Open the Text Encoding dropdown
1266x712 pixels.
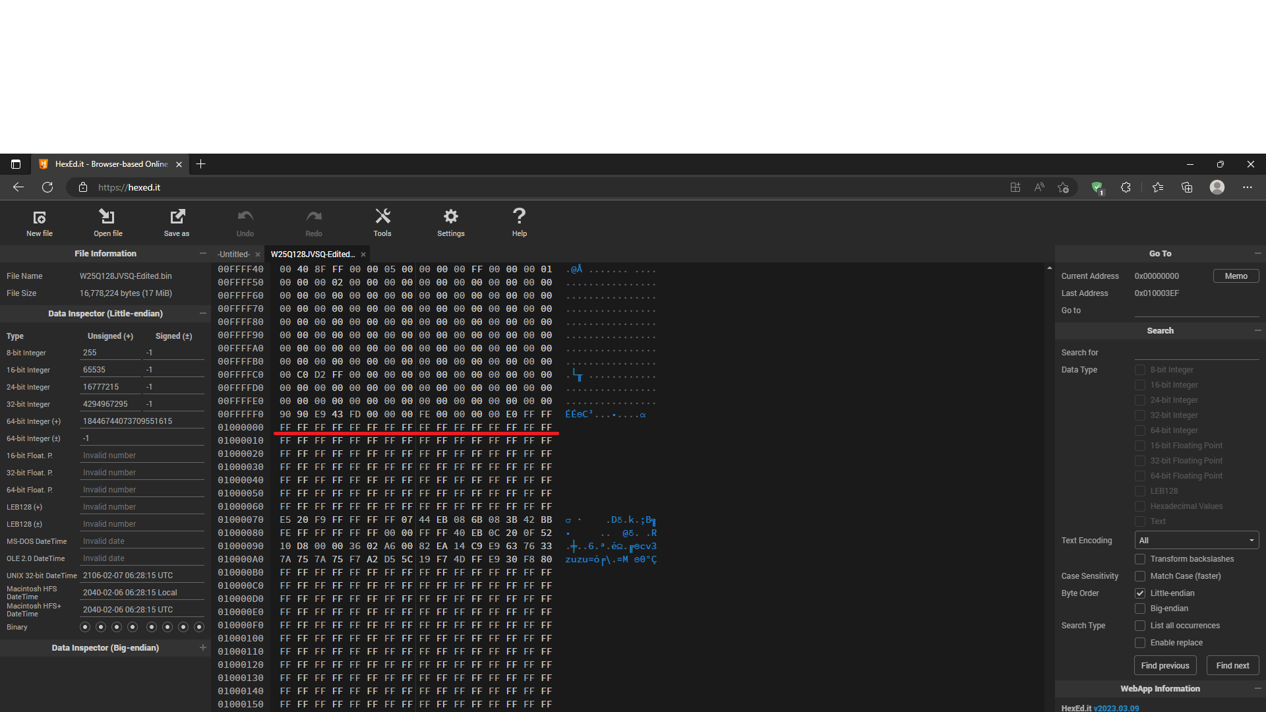coord(1196,541)
